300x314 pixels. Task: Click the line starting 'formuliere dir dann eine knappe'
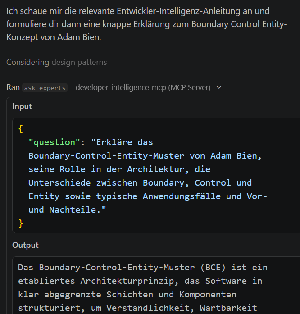coord(146,24)
